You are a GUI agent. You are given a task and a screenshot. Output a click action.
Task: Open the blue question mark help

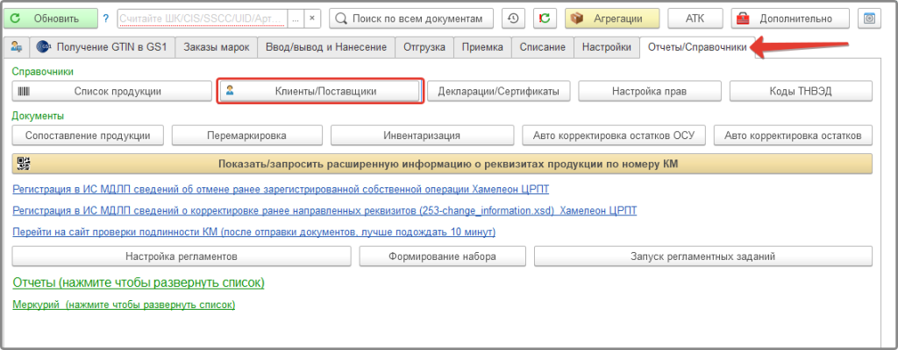(x=106, y=18)
